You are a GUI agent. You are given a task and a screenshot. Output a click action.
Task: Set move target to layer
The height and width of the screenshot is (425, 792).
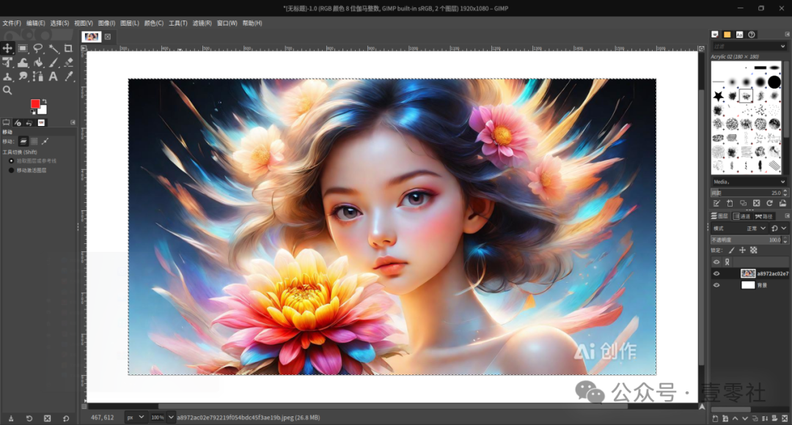tap(23, 141)
